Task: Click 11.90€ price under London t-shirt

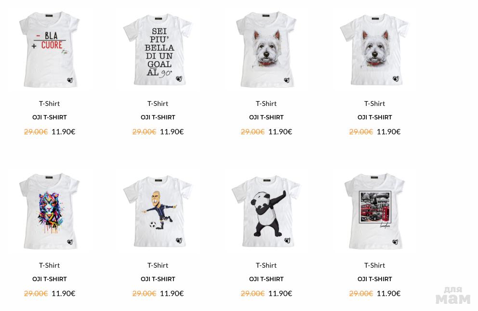Action: 388,293
